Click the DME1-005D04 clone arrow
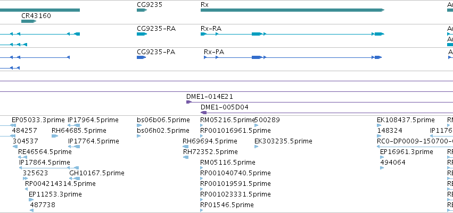This screenshot has width=453, height=213. click(204, 113)
